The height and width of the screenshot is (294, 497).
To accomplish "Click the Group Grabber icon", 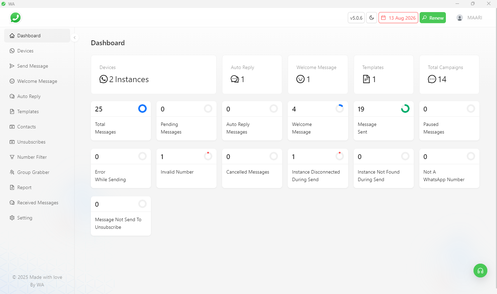I will point(12,172).
